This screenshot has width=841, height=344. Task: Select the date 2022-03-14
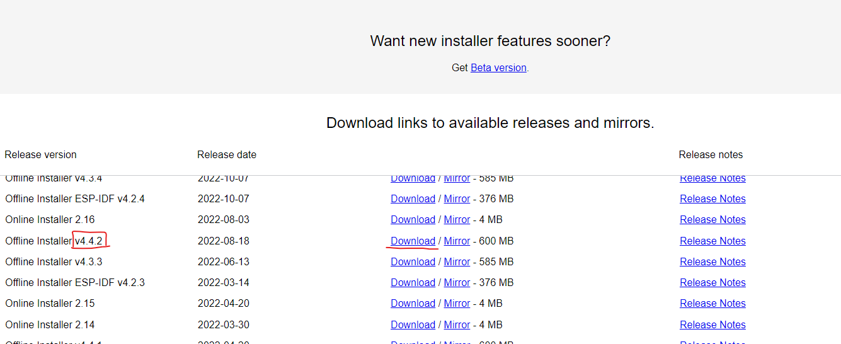[x=224, y=282]
